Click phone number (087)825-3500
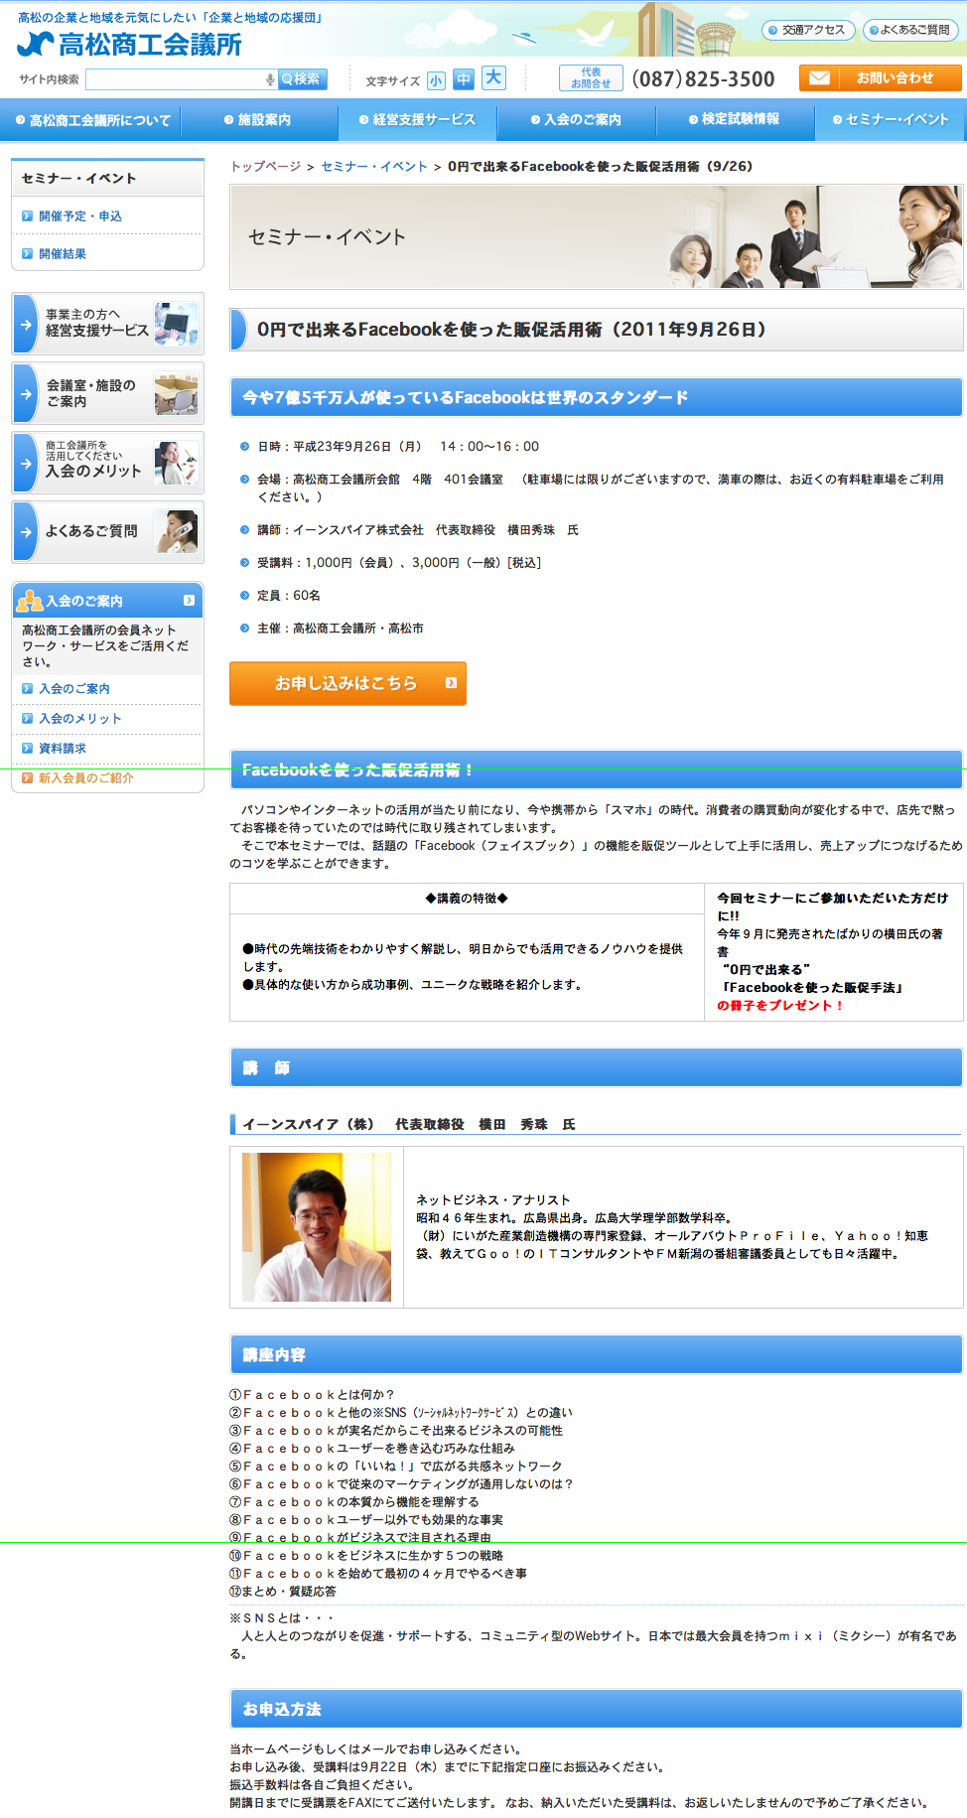 (x=703, y=79)
